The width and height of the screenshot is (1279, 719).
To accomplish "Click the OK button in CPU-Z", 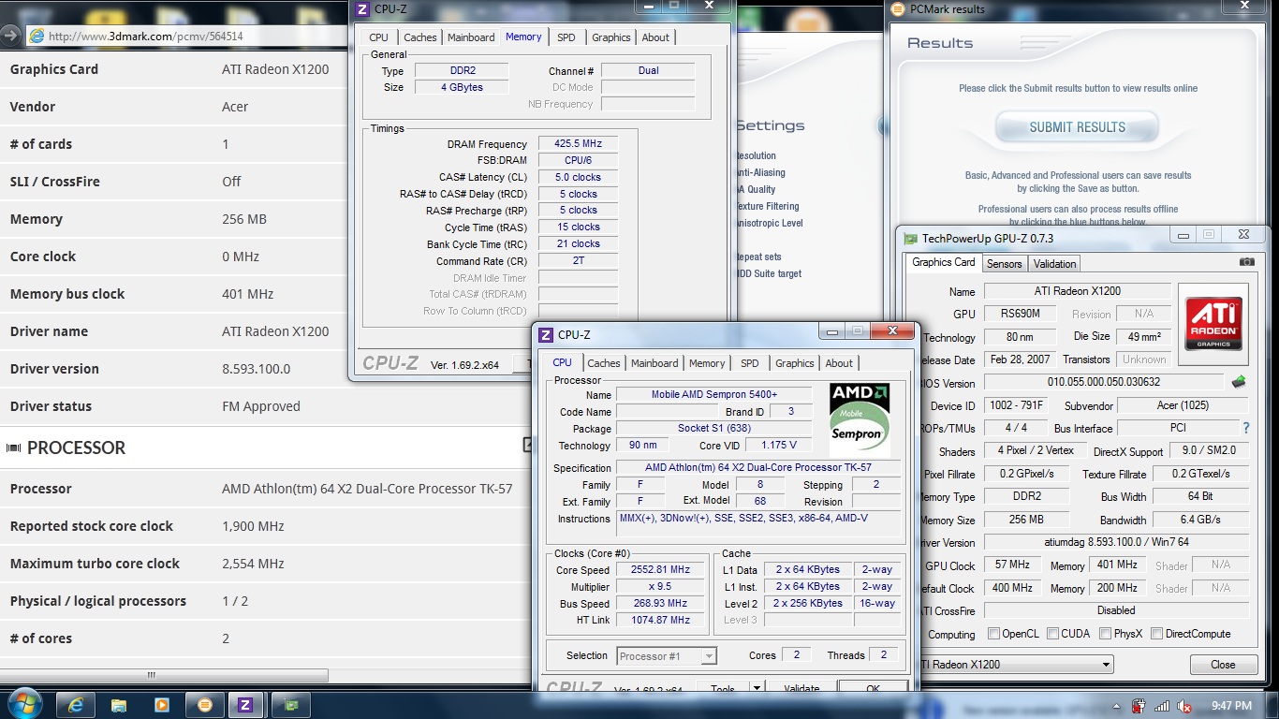I will coord(873,689).
